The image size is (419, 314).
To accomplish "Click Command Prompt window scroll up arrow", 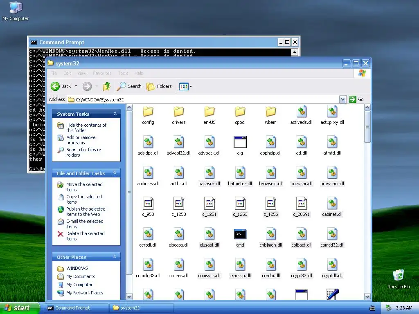I will [295, 52].
